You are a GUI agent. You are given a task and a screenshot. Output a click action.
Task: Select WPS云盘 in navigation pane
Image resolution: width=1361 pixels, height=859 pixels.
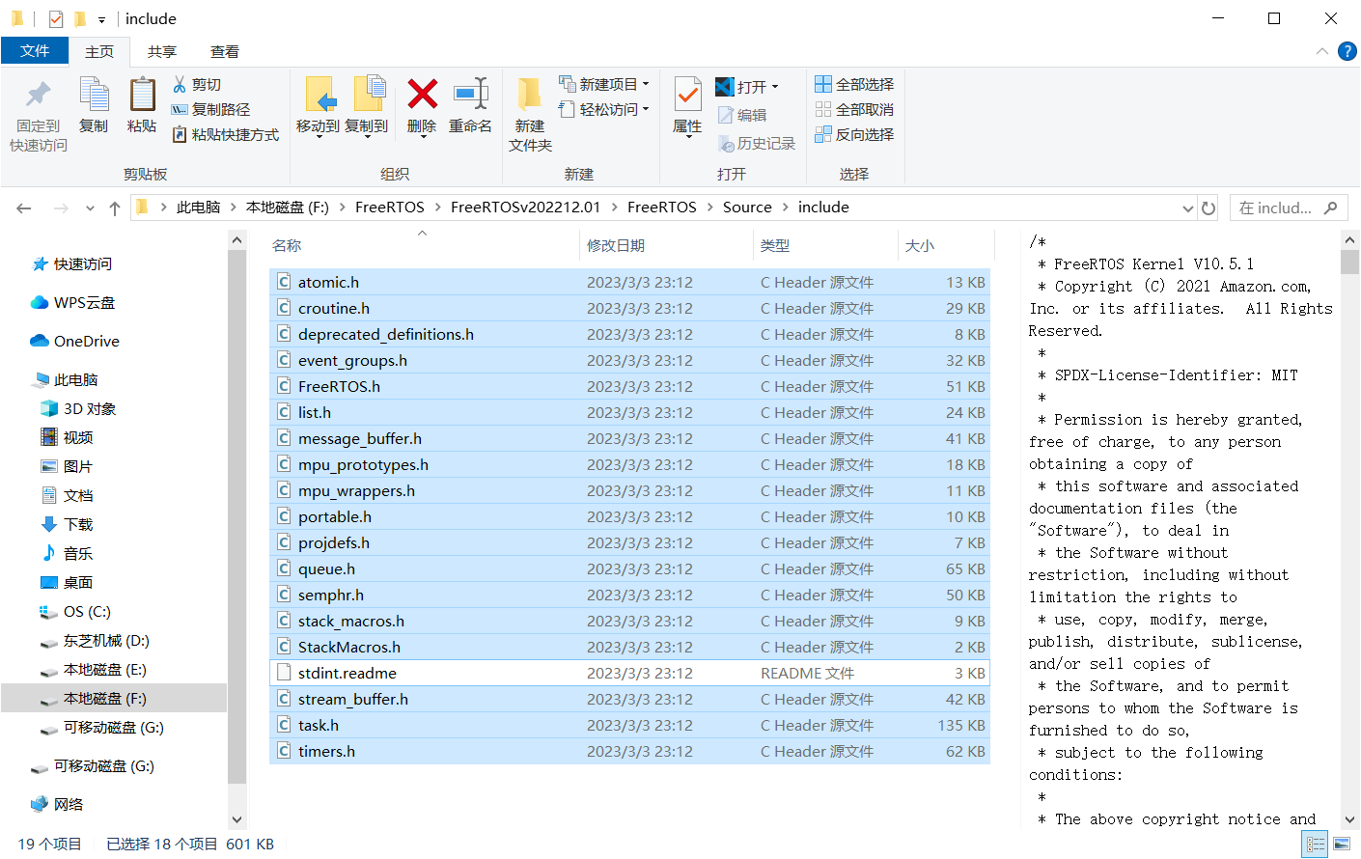pos(84,303)
